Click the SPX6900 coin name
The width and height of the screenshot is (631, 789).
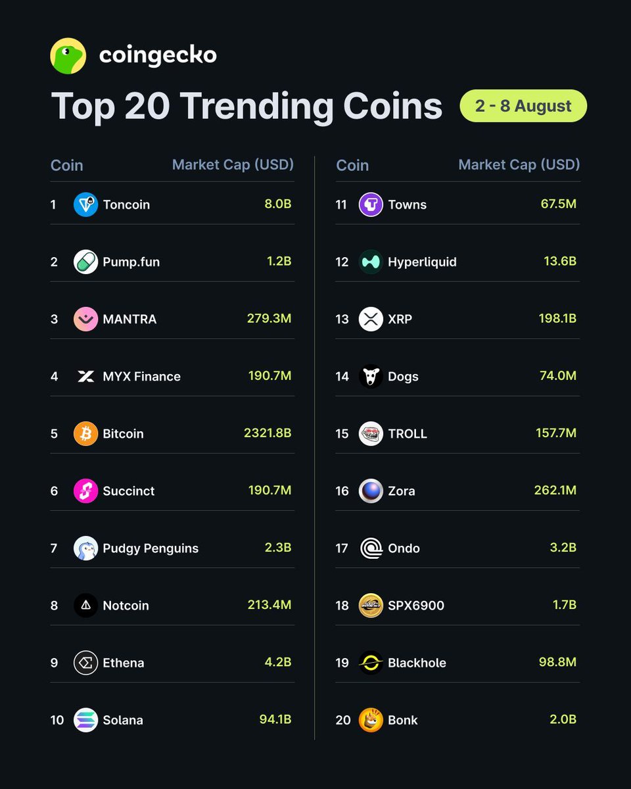pyautogui.click(x=416, y=606)
